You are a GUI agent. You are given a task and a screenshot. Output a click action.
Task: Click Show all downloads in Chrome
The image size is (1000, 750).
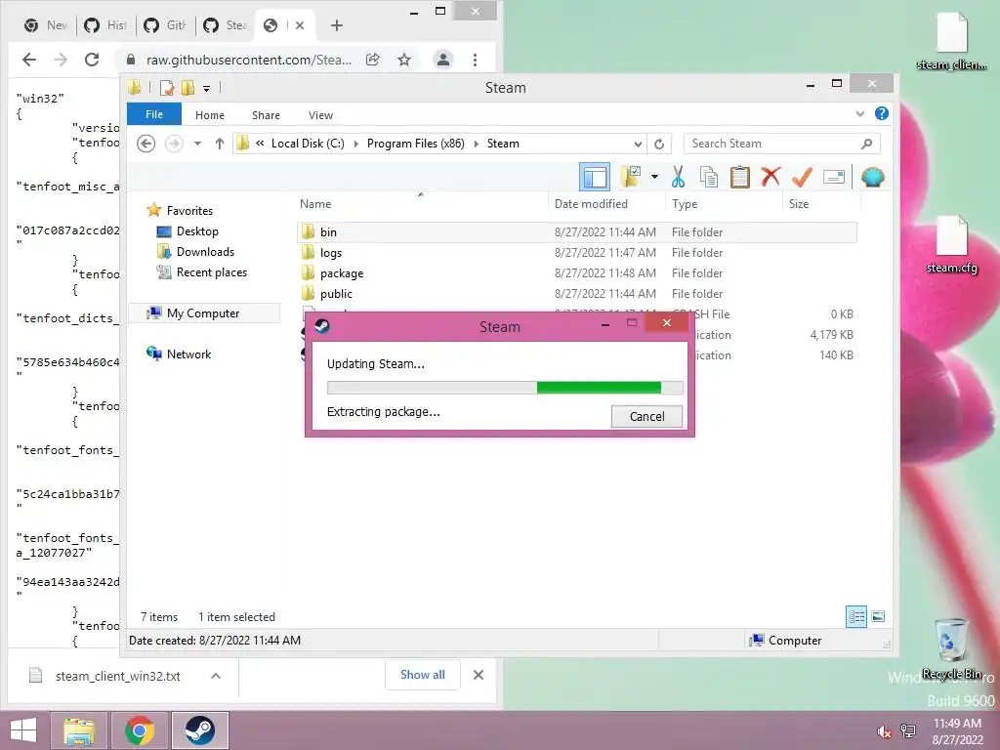pos(422,675)
